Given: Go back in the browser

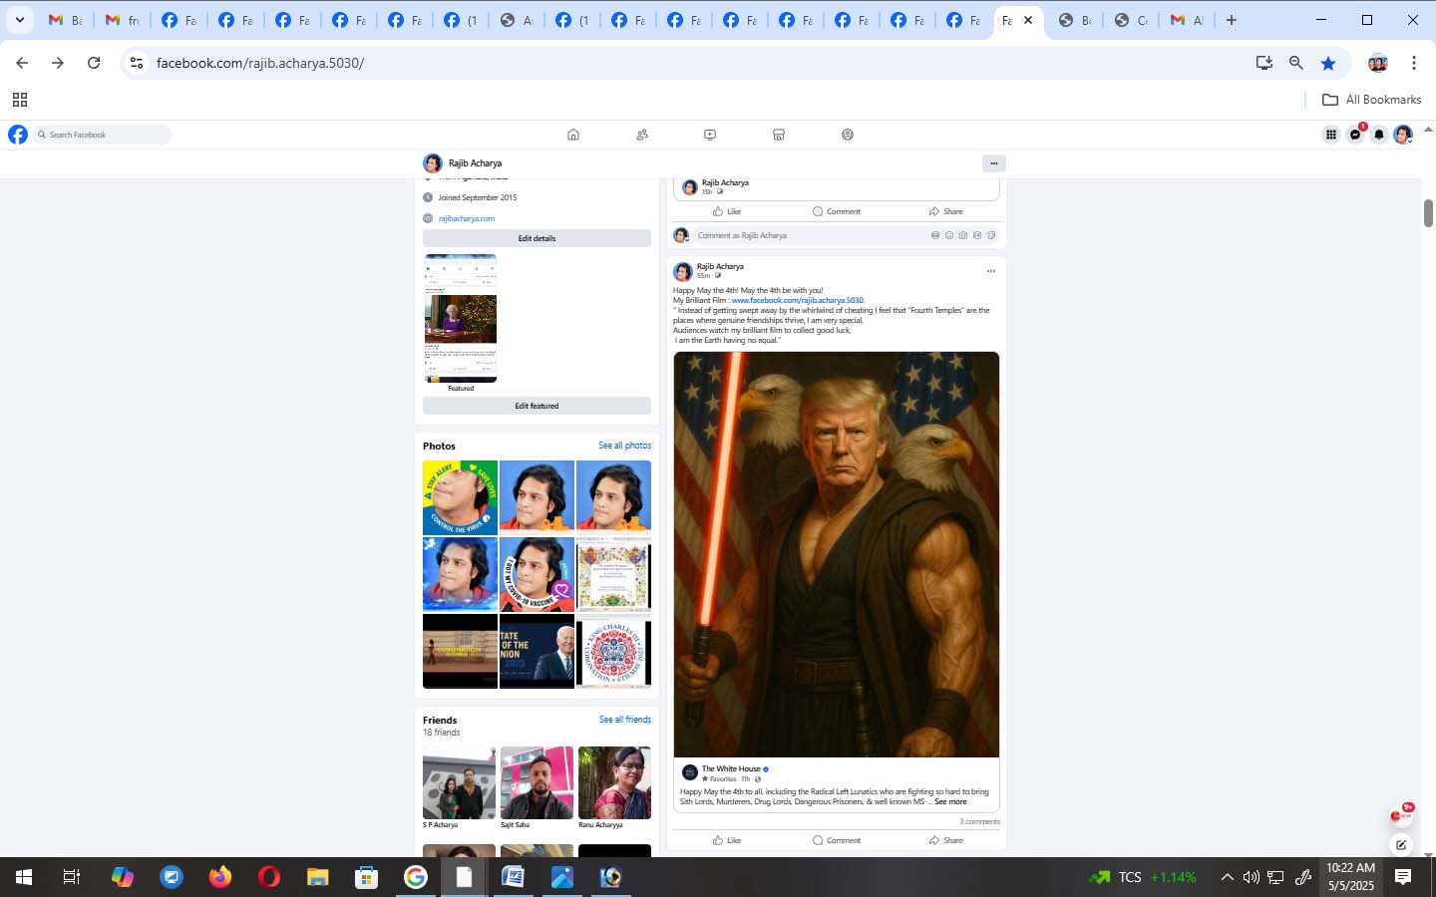Looking at the screenshot, I should click(x=22, y=63).
